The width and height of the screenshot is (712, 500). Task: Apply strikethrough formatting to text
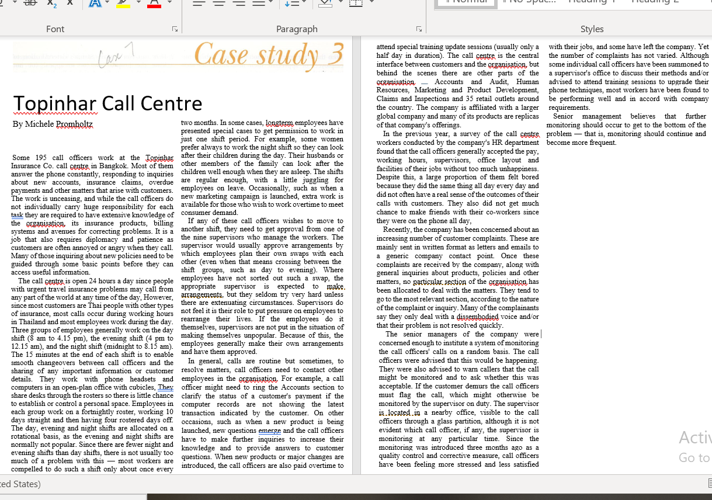coord(30,3)
